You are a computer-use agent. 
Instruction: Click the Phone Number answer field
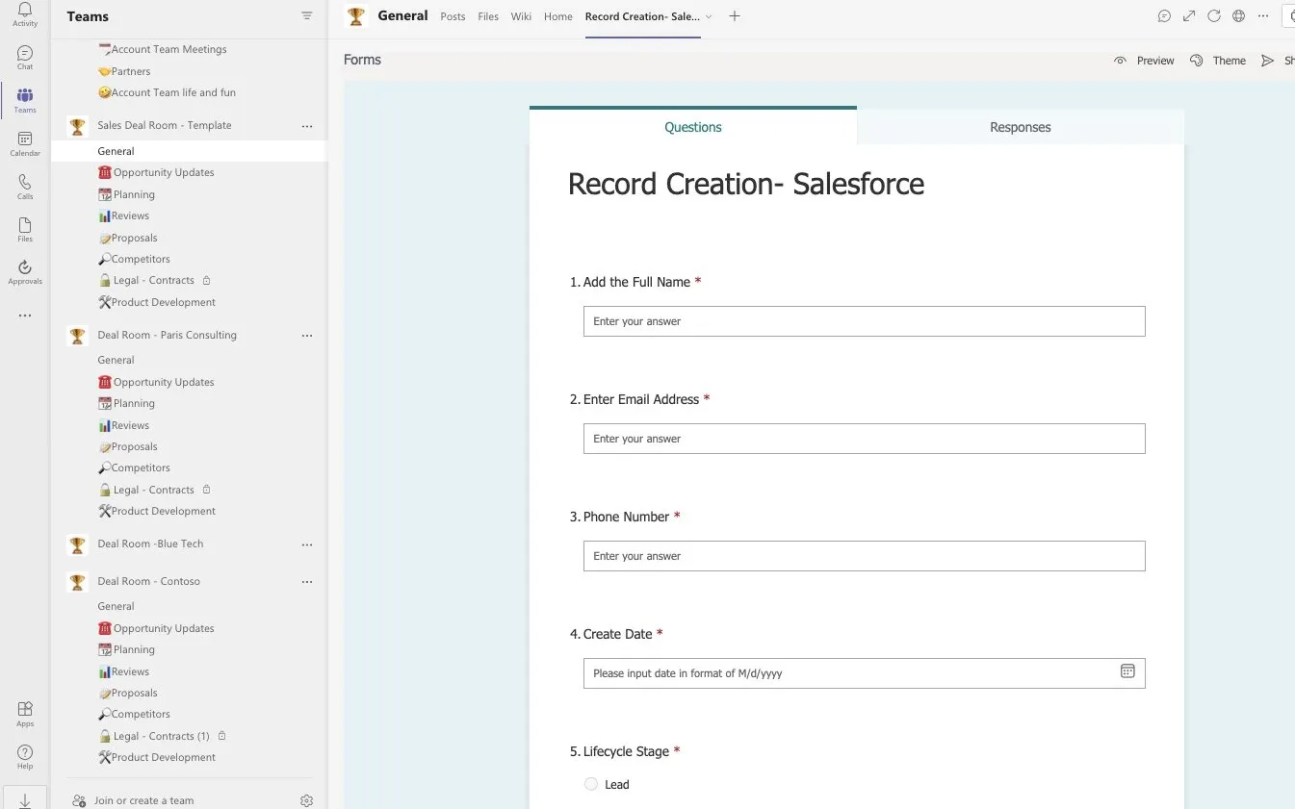pyautogui.click(x=865, y=556)
